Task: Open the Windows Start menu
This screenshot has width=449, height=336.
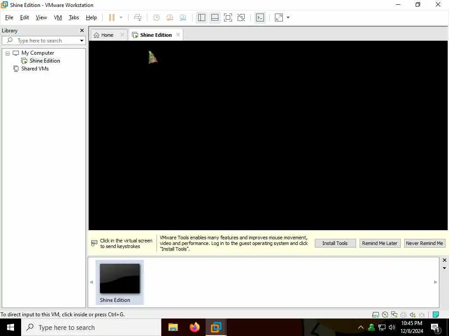Action: (11, 327)
